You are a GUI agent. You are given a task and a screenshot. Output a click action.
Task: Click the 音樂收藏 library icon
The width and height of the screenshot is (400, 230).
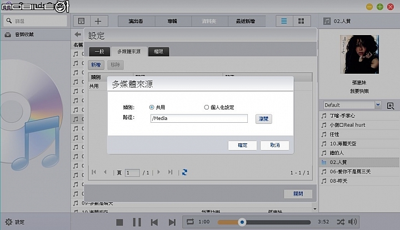(x=8, y=34)
